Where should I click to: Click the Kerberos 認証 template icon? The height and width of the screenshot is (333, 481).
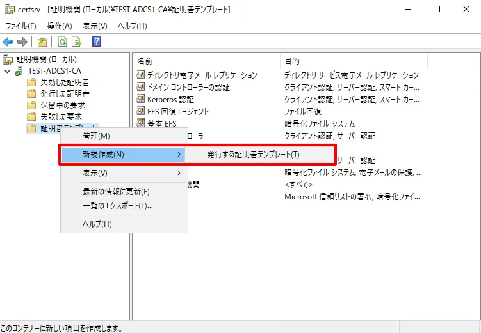(140, 99)
